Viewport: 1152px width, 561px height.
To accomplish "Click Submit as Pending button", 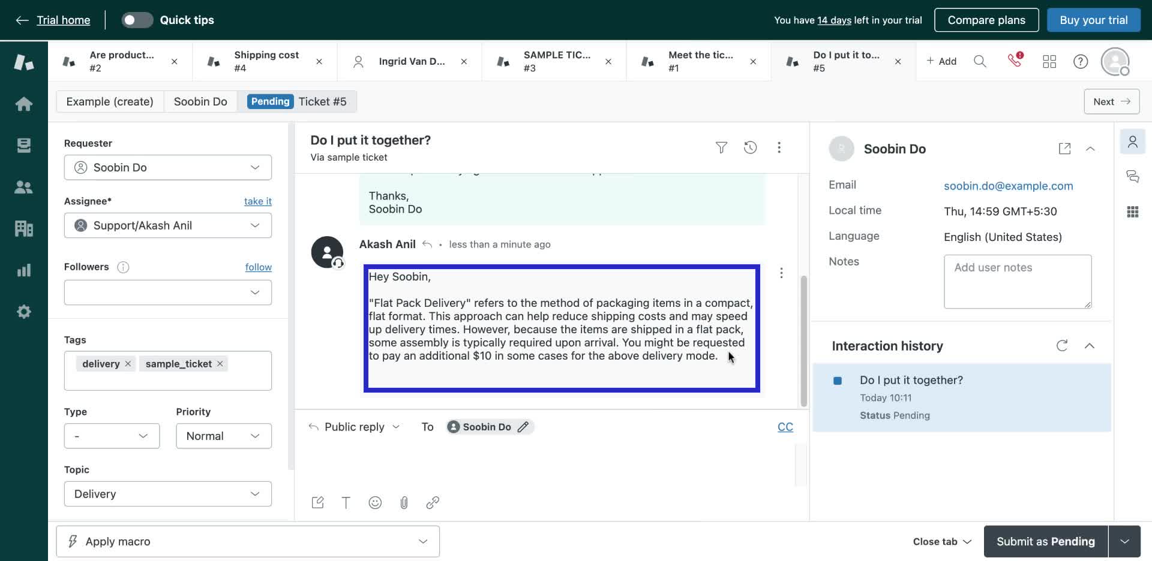I will [x=1045, y=541].
